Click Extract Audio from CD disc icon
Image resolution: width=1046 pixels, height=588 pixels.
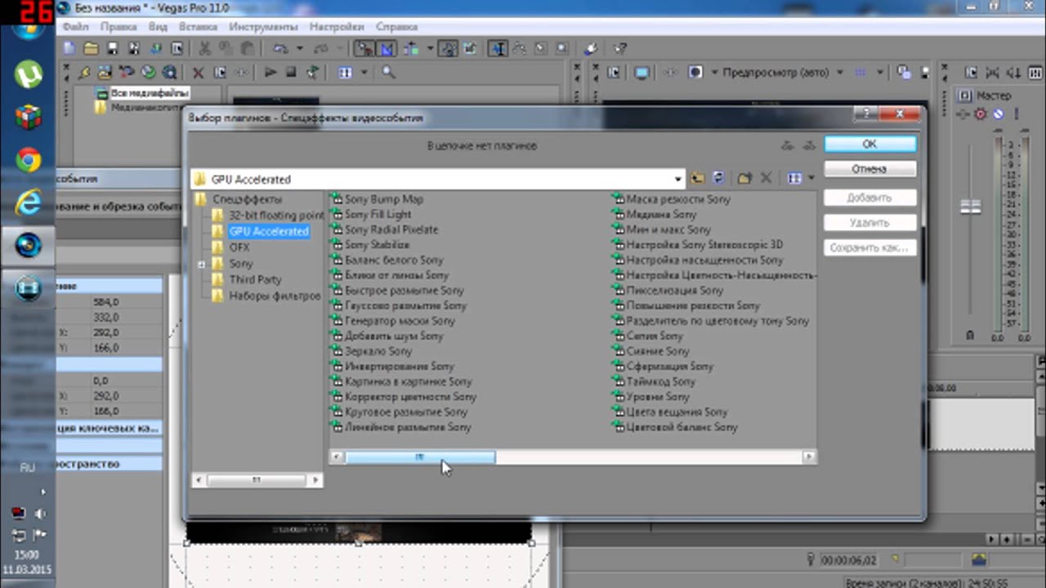[148, 73]
